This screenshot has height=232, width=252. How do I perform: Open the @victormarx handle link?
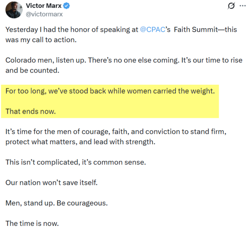tap(44, 14)
